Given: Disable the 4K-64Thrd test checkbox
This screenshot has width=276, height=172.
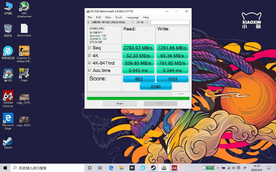Looking at the screenshot, I should coord(90,63).
